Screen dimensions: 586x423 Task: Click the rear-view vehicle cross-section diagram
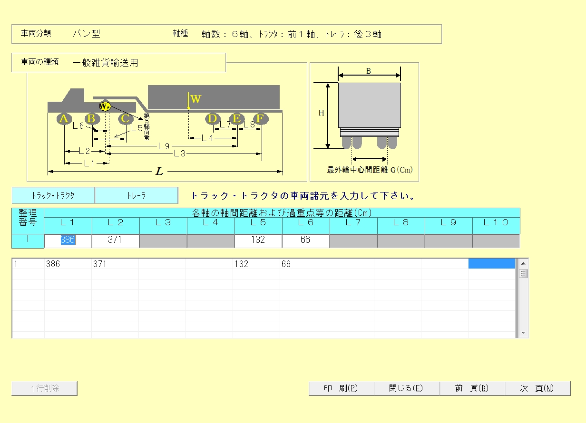click(x=364, y=122)
